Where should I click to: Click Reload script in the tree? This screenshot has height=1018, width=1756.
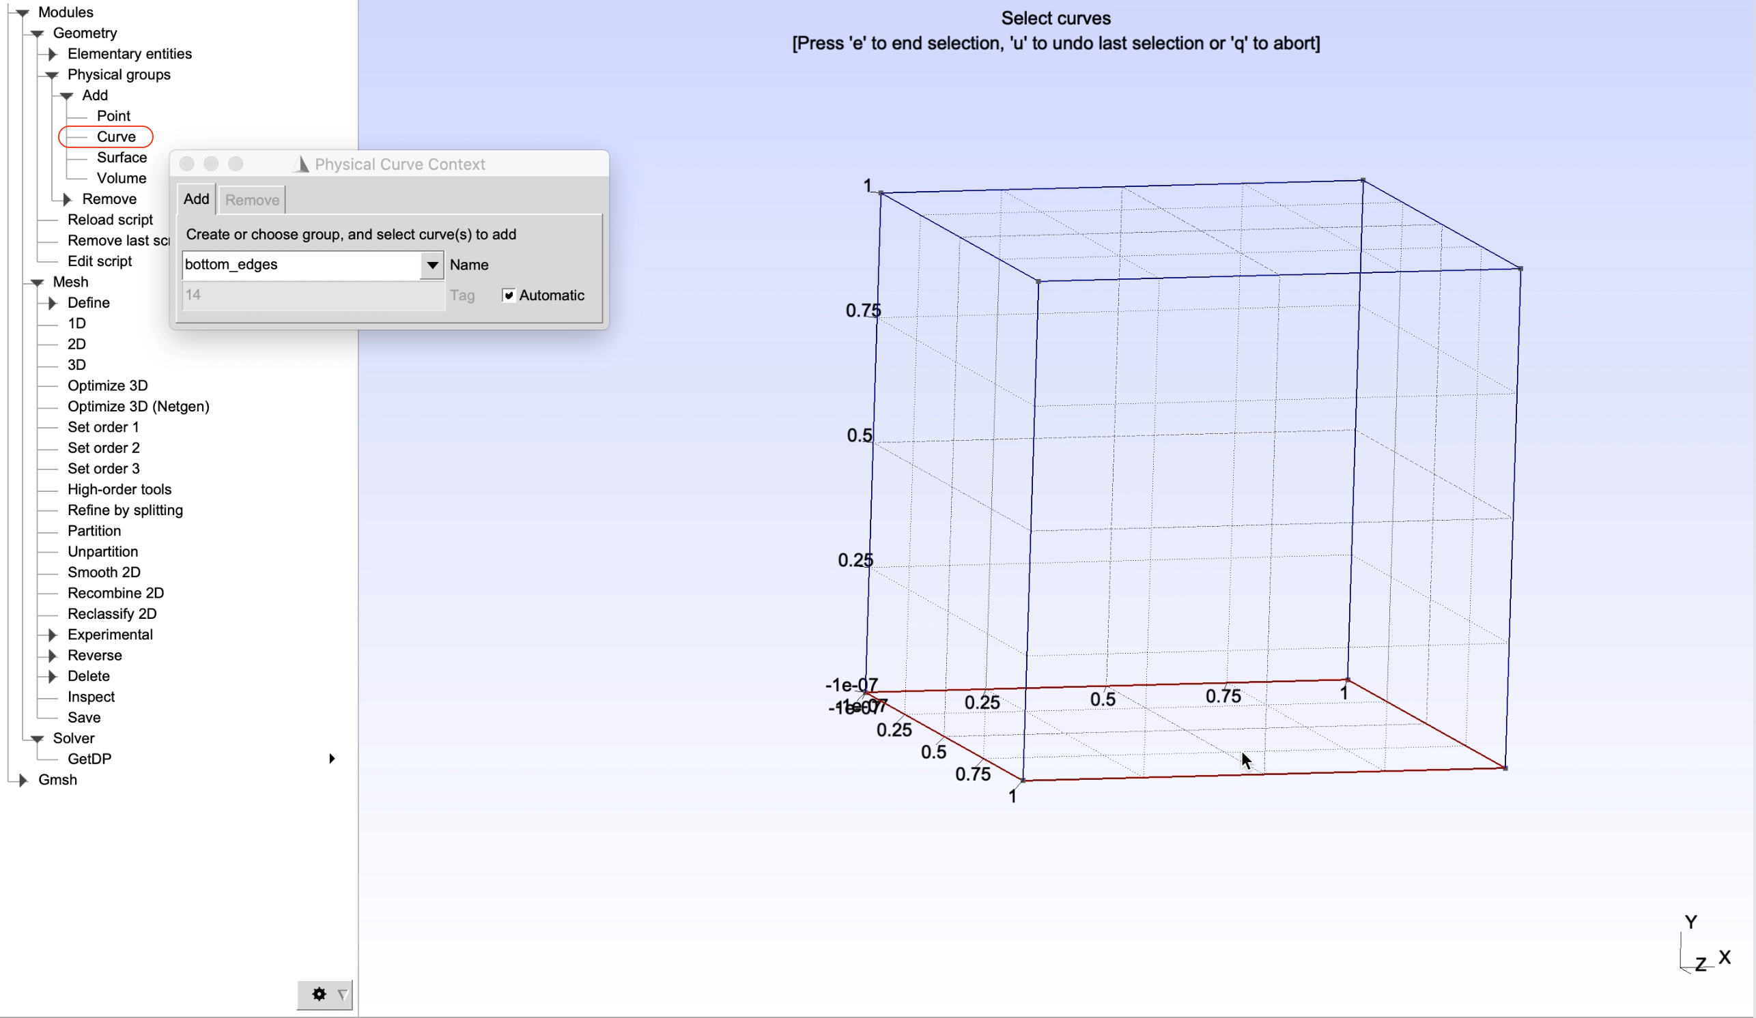coord(110,219)
